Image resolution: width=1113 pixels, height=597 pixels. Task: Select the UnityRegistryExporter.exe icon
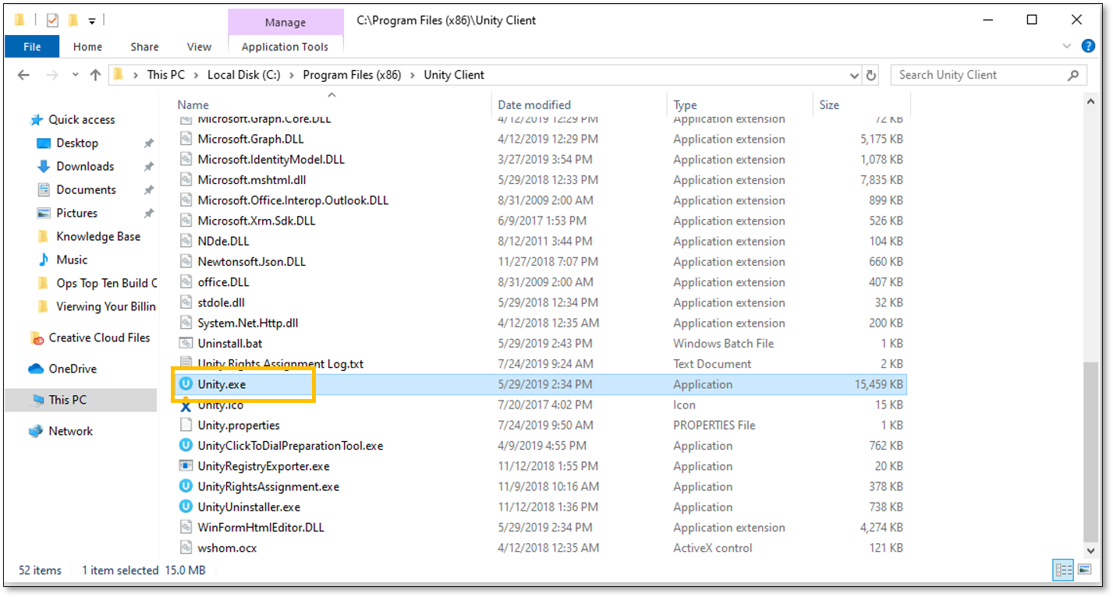[186, 465]
